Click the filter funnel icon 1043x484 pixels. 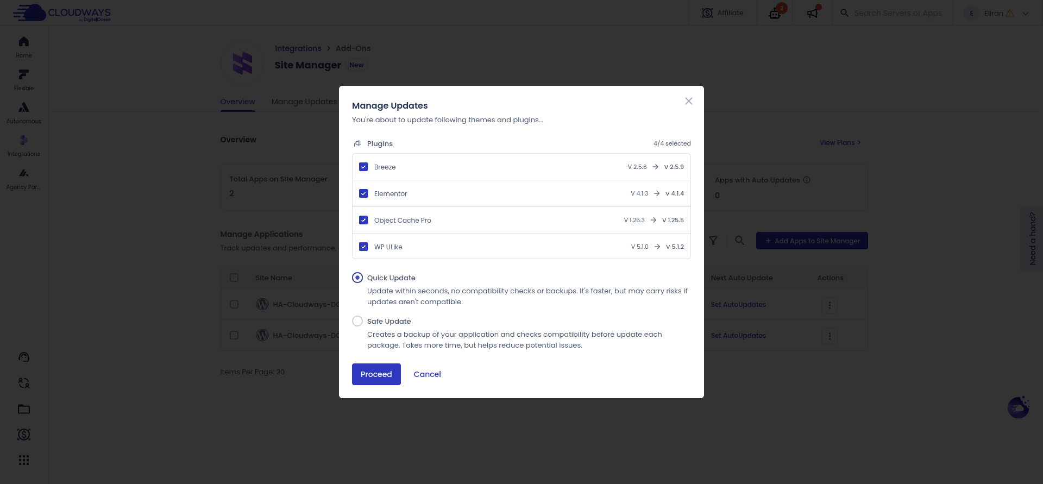coord(713,241)
